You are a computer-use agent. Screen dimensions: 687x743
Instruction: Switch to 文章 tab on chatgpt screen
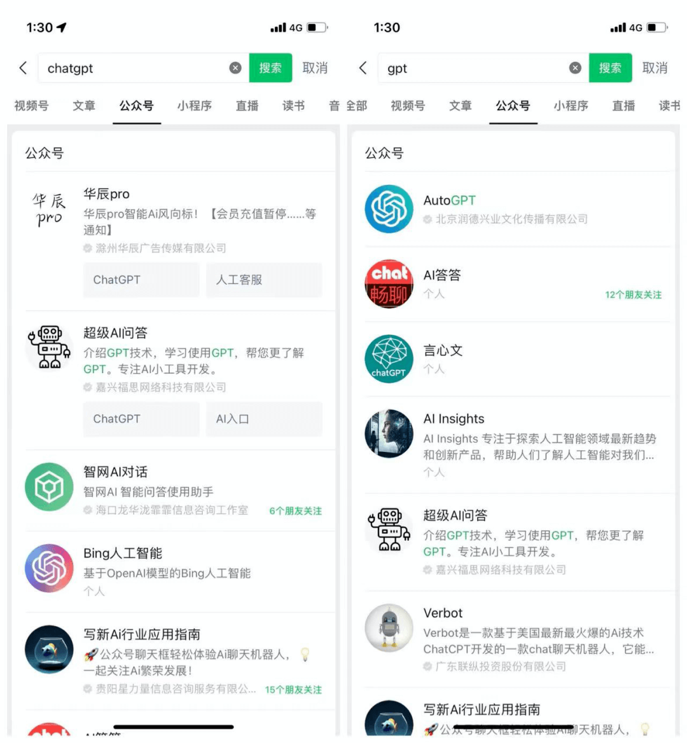click(84, 106)
